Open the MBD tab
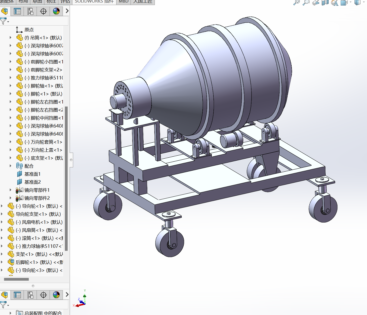Screen dimensions: 367x315 pos(124,2)
